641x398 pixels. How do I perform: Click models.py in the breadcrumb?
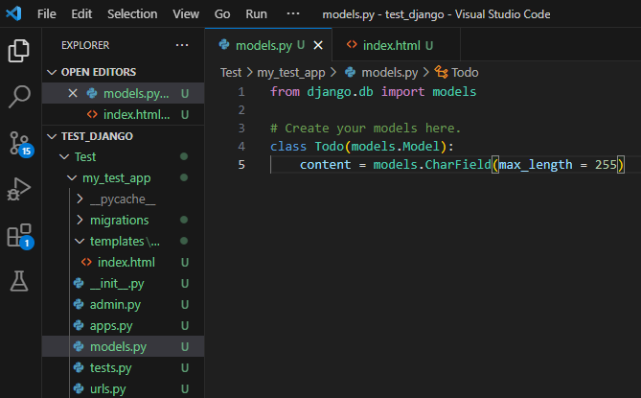[390, 72]
